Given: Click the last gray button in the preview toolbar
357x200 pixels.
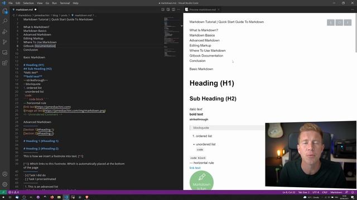Looking at the screenshot, I should pyautogui.click(x=348, y=22).
